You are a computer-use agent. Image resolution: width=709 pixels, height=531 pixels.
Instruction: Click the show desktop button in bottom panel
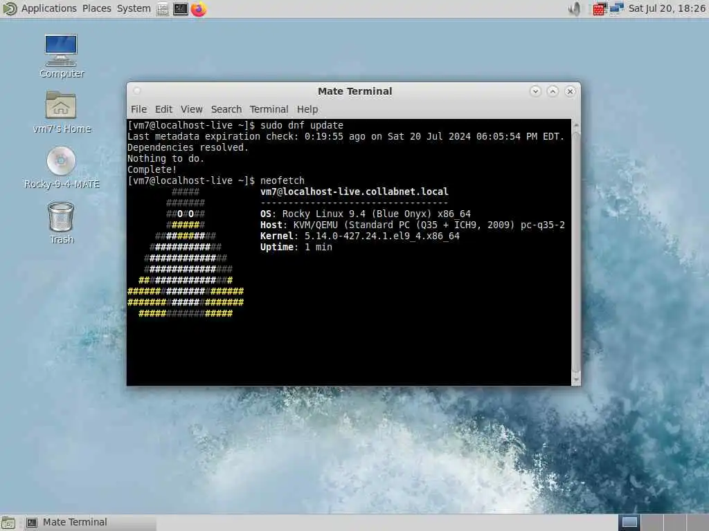click(x=8, y=523)
